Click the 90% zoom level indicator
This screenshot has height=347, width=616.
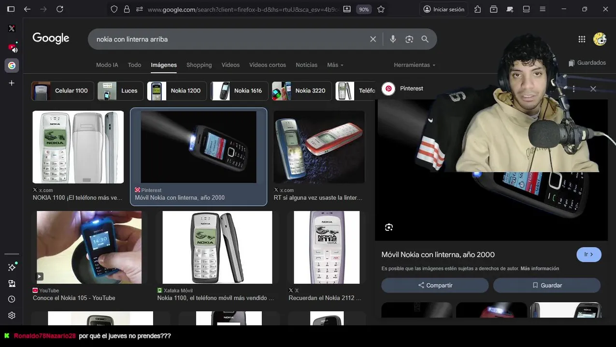tap(364, 9)
